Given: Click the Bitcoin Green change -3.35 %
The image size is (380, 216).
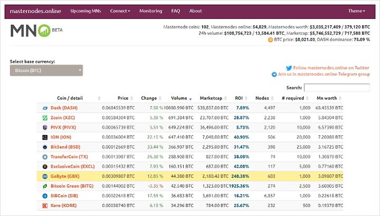Looking at the screenshot, I should click(155, 186).
